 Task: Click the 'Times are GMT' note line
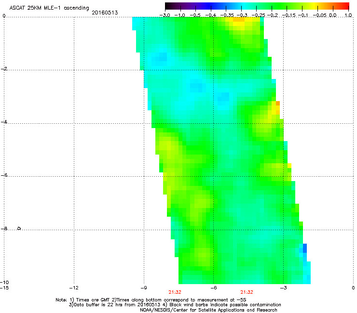pyautogui.click(x=151, y=300)
